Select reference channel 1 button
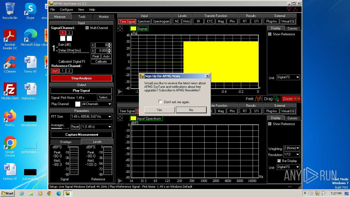The width and height of the screenshot is (350, 197). coord(63,71)
